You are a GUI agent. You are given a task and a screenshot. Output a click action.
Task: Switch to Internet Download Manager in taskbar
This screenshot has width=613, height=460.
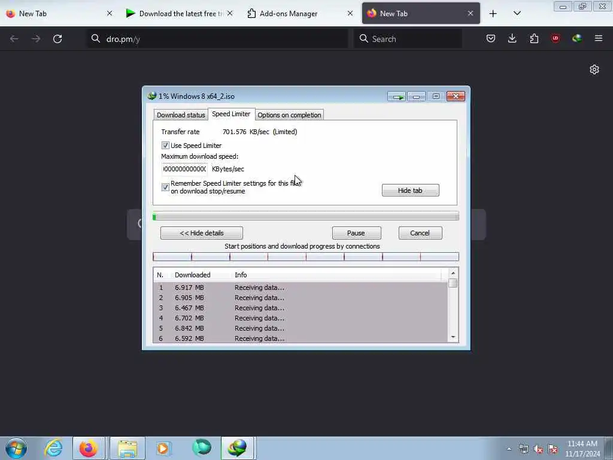237,448
